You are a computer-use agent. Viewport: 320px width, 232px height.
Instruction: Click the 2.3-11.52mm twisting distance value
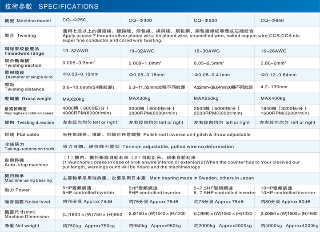[157, 87]
